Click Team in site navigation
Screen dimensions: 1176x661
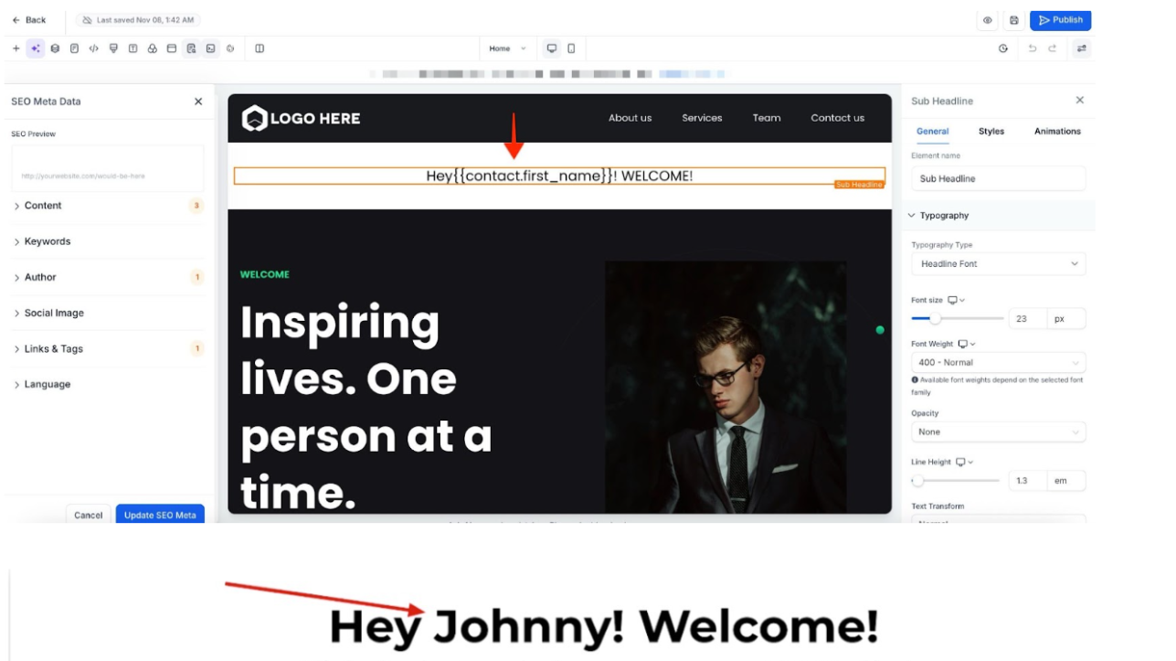point(767,118)
